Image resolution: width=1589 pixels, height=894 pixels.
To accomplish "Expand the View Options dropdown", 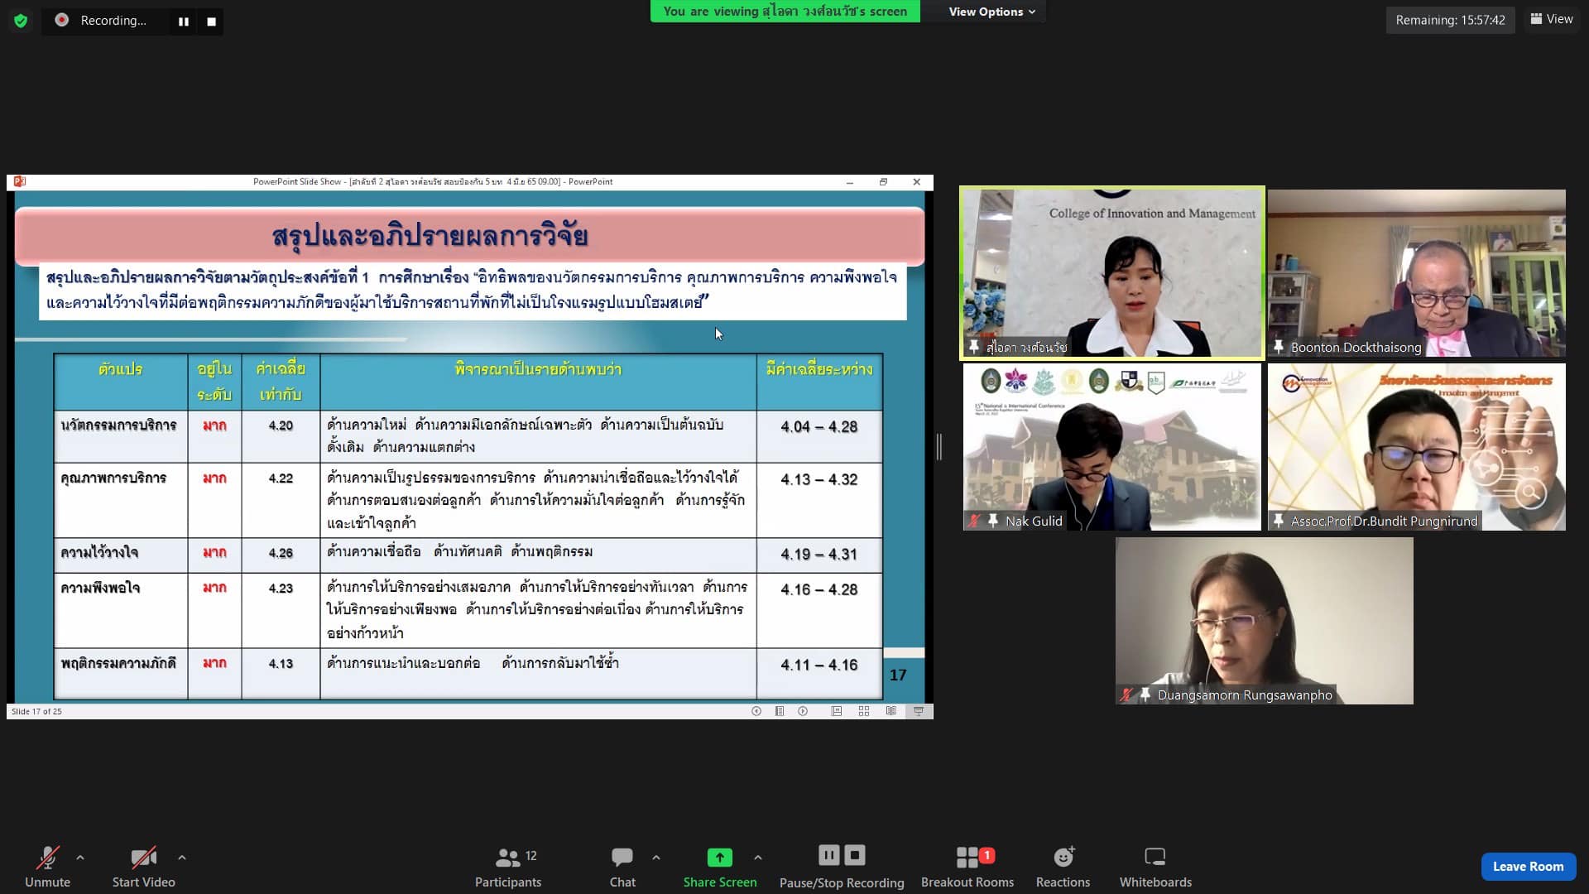I will 991,12.
